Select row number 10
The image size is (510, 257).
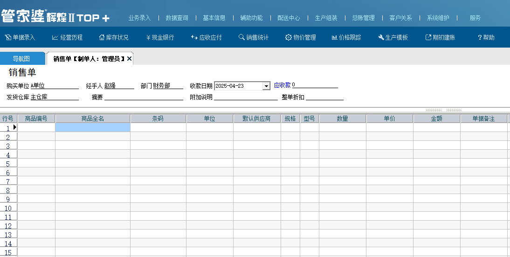pyautogui.click(x=8, y=208)
